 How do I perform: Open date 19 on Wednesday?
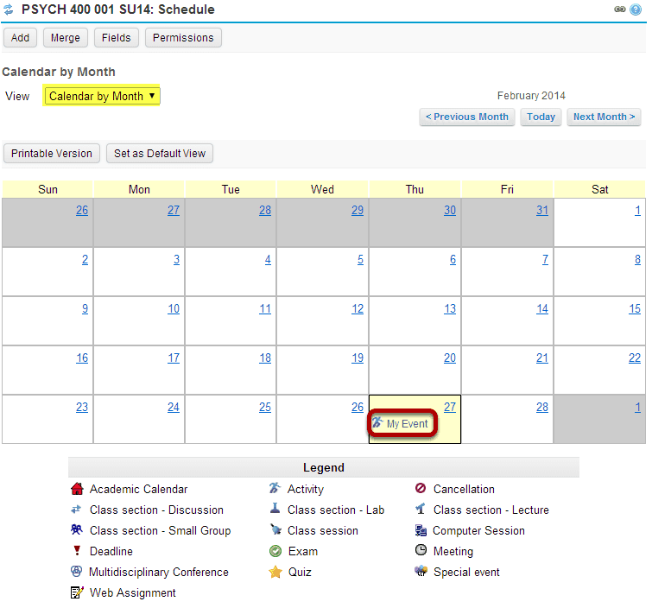[x=358, y=358]
